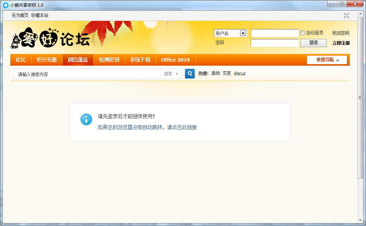Screen dimensions: 366x226
Task: Focus the 密码 password input field
Action: [x=274, y=43]
